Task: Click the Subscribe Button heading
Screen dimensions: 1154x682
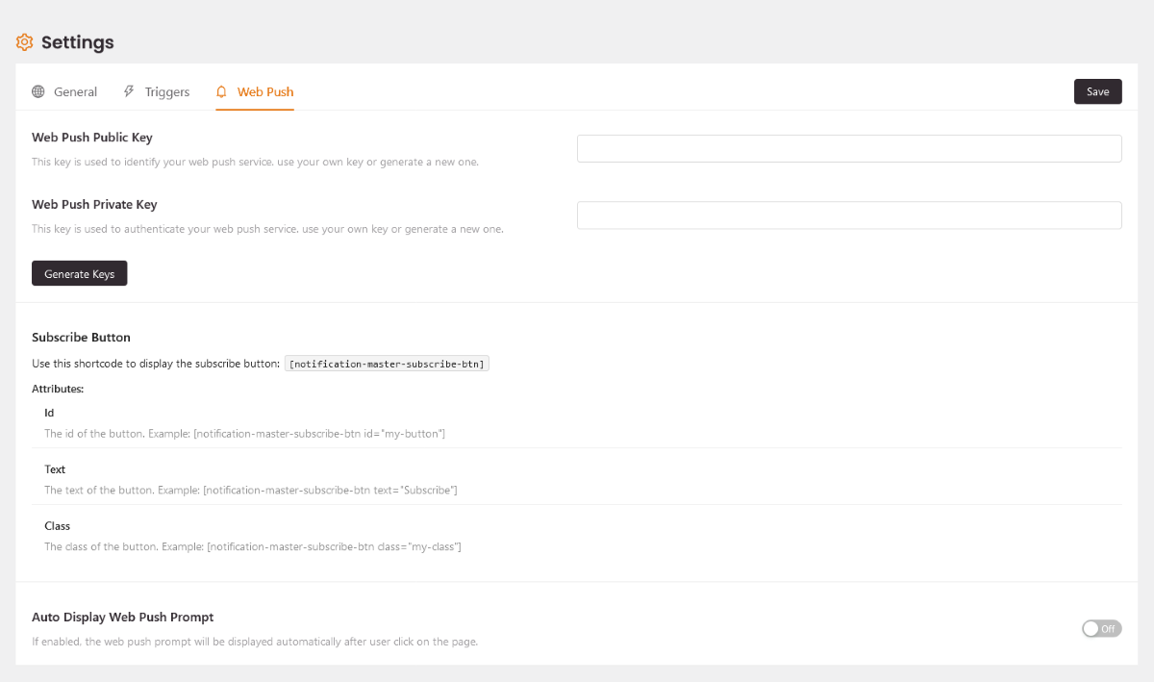Action: pos(81,338)
